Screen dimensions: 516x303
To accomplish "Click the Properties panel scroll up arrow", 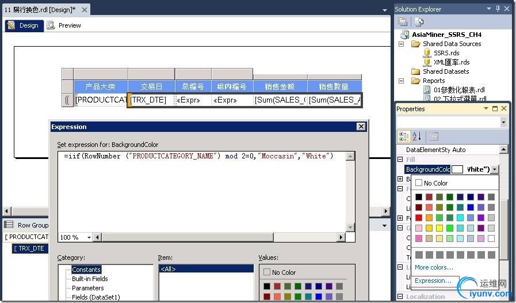I will point(504,149).
